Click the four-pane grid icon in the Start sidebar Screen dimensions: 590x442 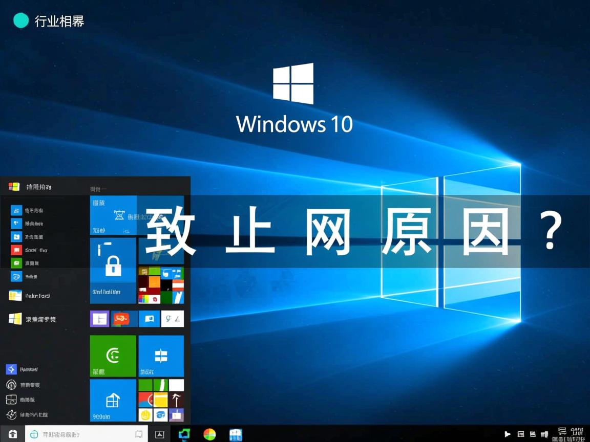click(x=11, y=400)
